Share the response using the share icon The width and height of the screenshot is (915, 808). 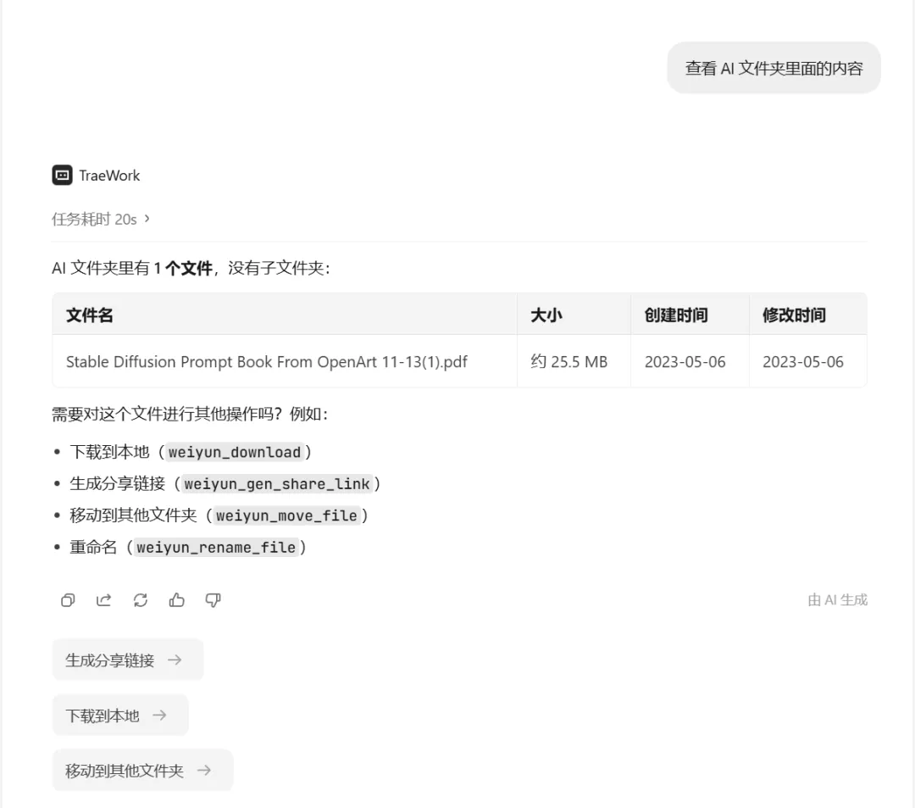104,600
